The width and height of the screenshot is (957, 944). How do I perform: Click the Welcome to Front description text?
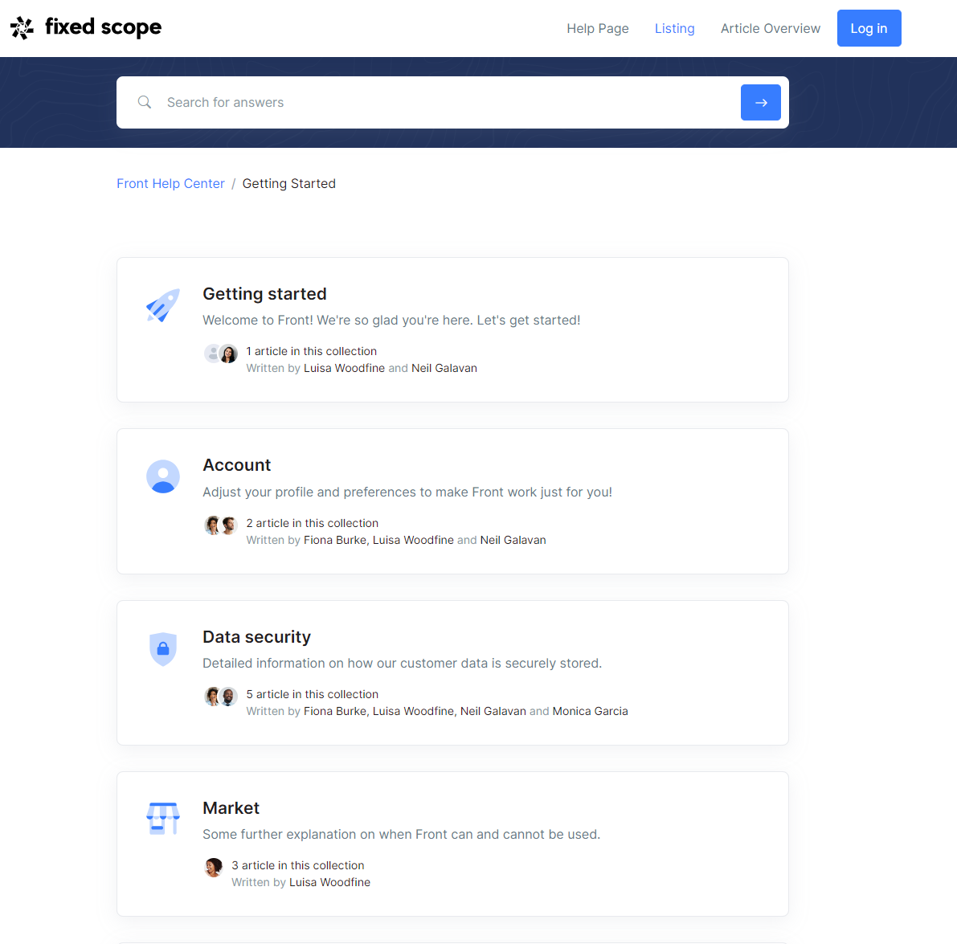point(391,321)
